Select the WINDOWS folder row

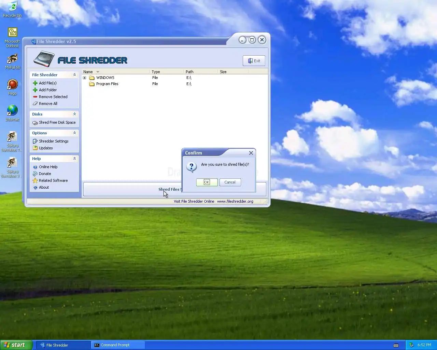pyautogui.click(x=175, y=78)
